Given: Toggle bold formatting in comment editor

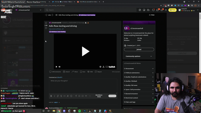Looking at the screenshot, I should tap(51, 96).
